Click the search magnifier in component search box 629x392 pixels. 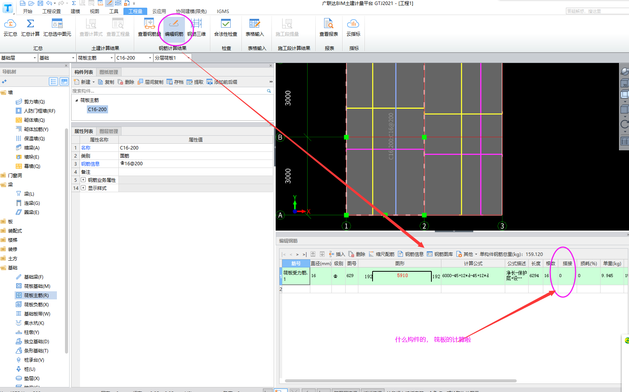pyautogui.click(x=269, y=91)
